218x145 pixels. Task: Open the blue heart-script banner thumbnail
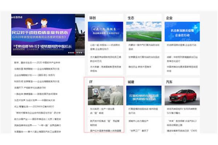pos(105,32)
